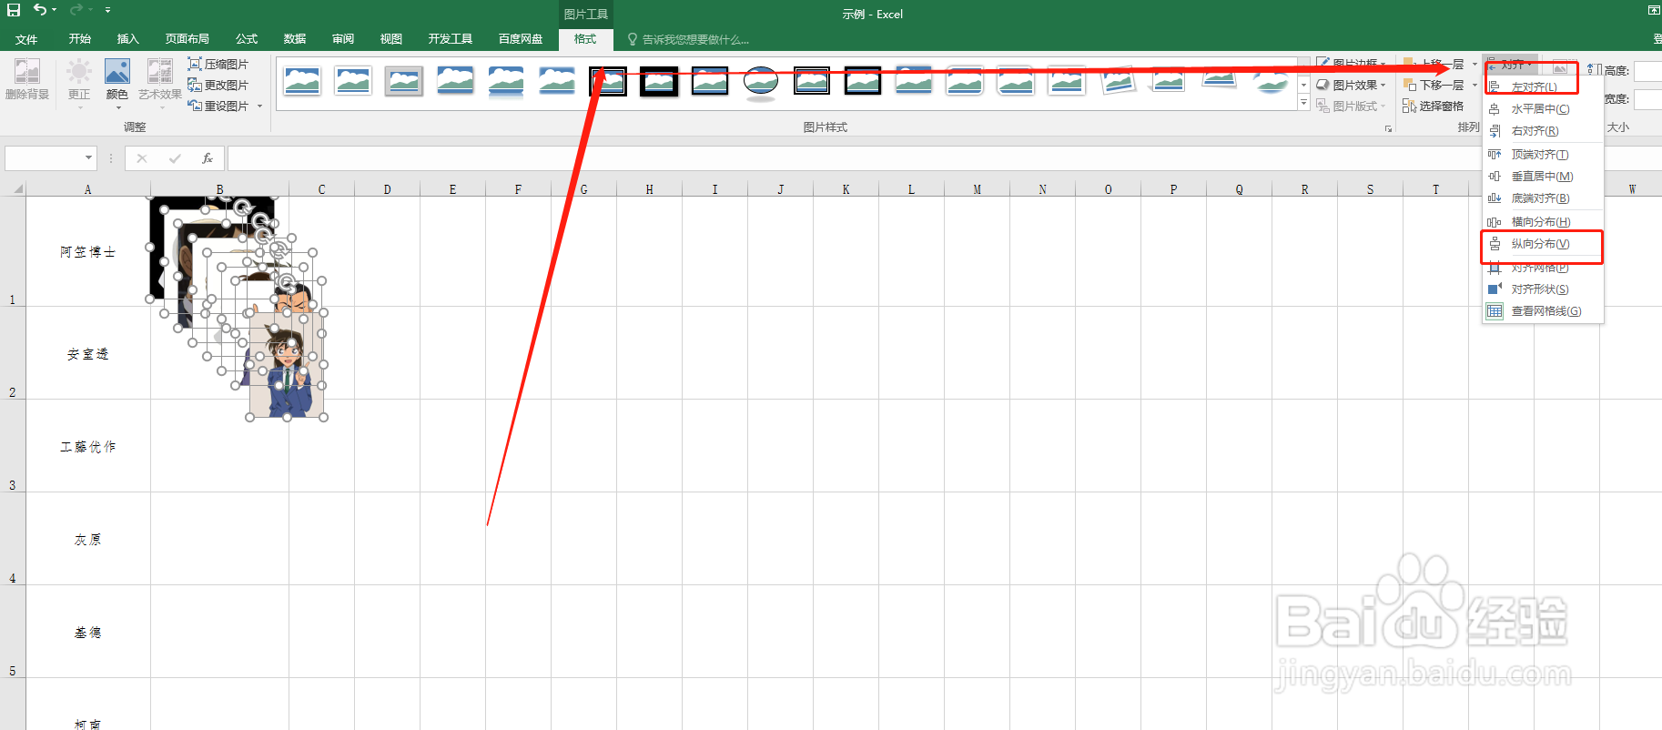Viewport: 1662px width, 730px height.
Task: Open the picture format dialog launcher
Action: pos(1388,128)
